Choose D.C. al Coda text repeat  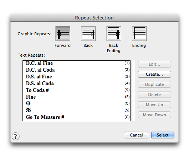coord(76,70)
